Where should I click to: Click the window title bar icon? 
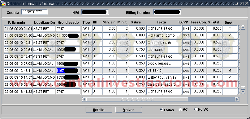[x=3, y=3]
